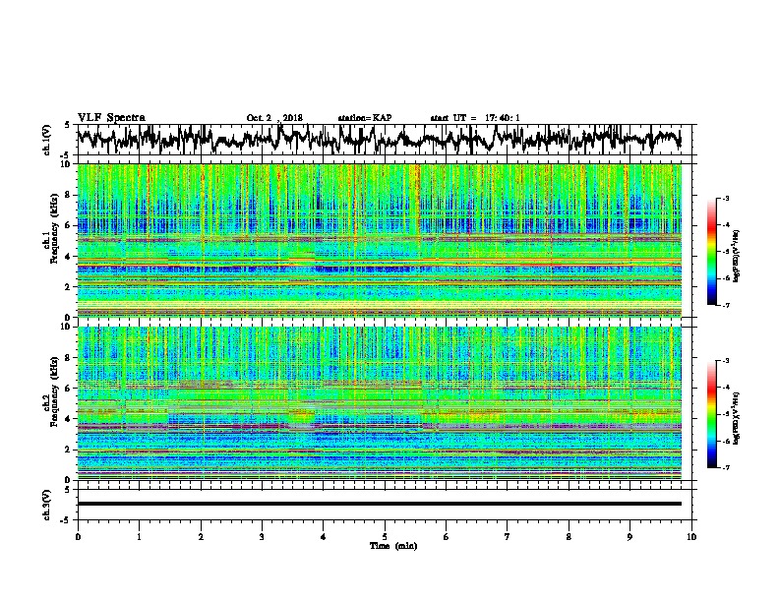This screenshot has width=779, height=602.
Task: Click time axis tick label '10'
Action: tap(691, 537)
